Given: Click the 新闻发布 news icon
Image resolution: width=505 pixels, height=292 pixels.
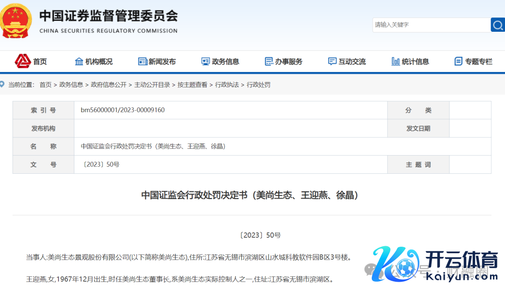Looking at the screenshot, I should coord(143,62).
